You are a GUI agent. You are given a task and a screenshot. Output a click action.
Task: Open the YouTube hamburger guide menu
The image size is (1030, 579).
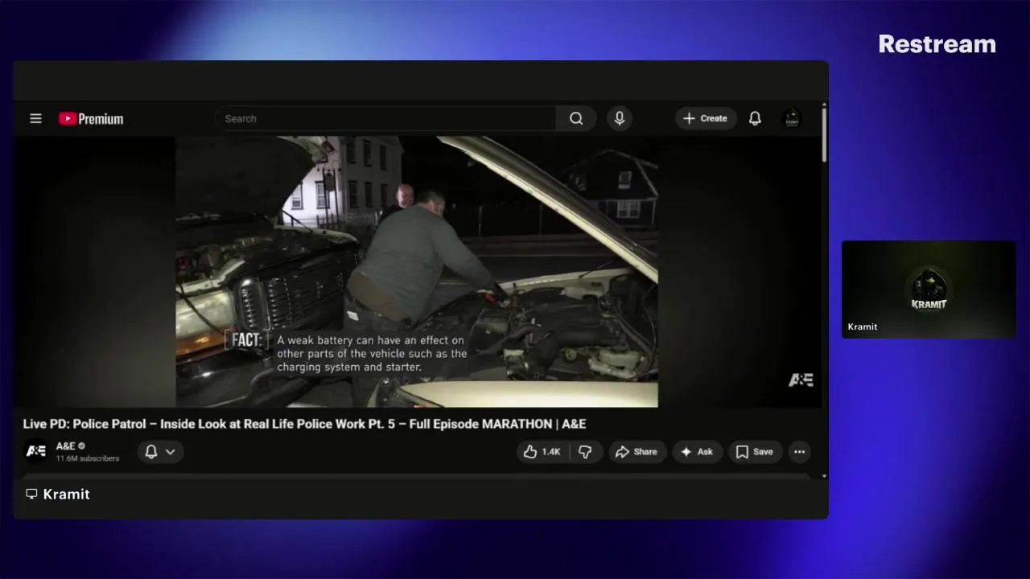tap(35, 118)
